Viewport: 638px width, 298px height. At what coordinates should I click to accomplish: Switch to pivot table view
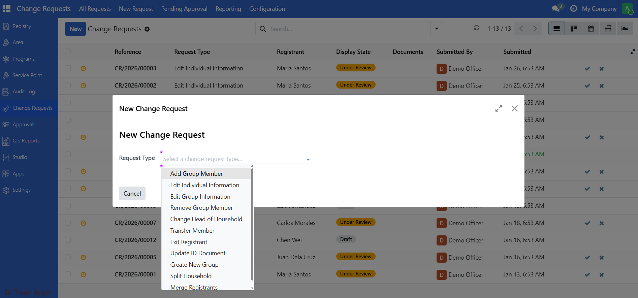[608, 29]
